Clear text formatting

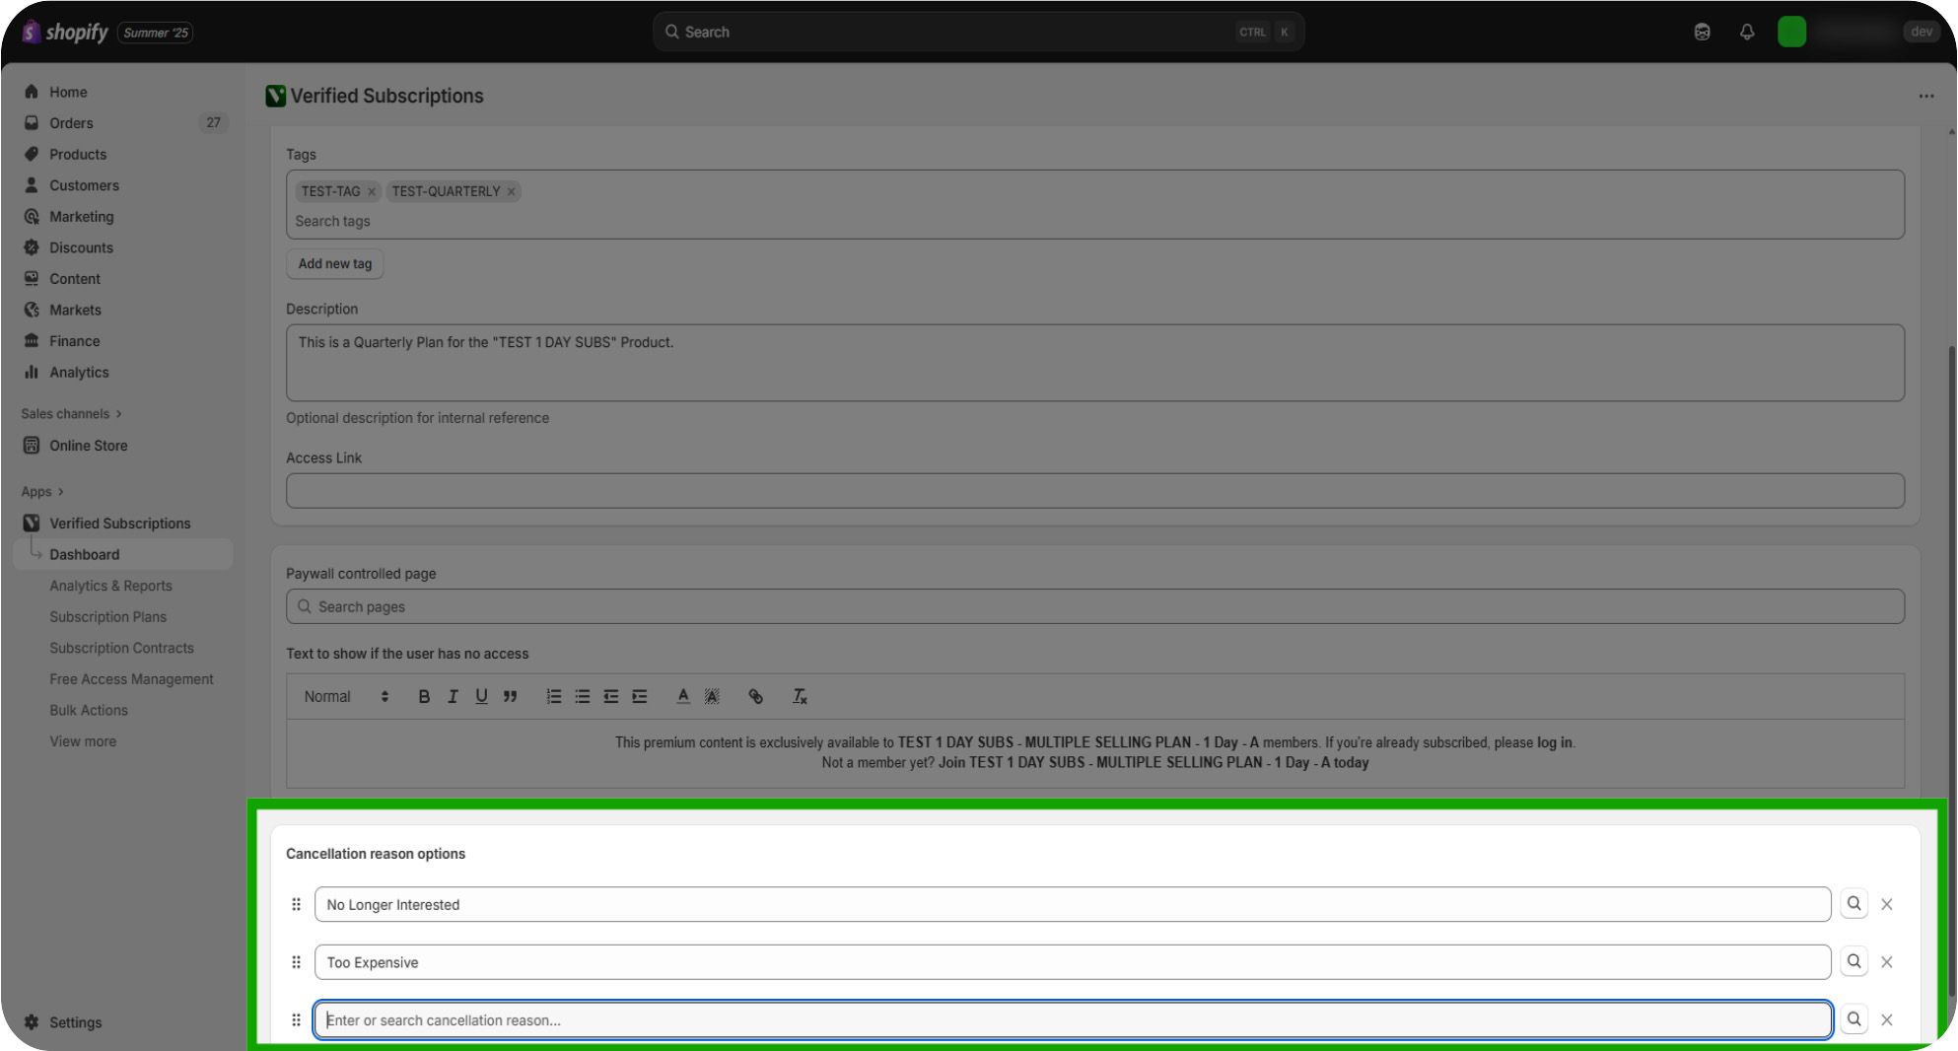point(800,696)
